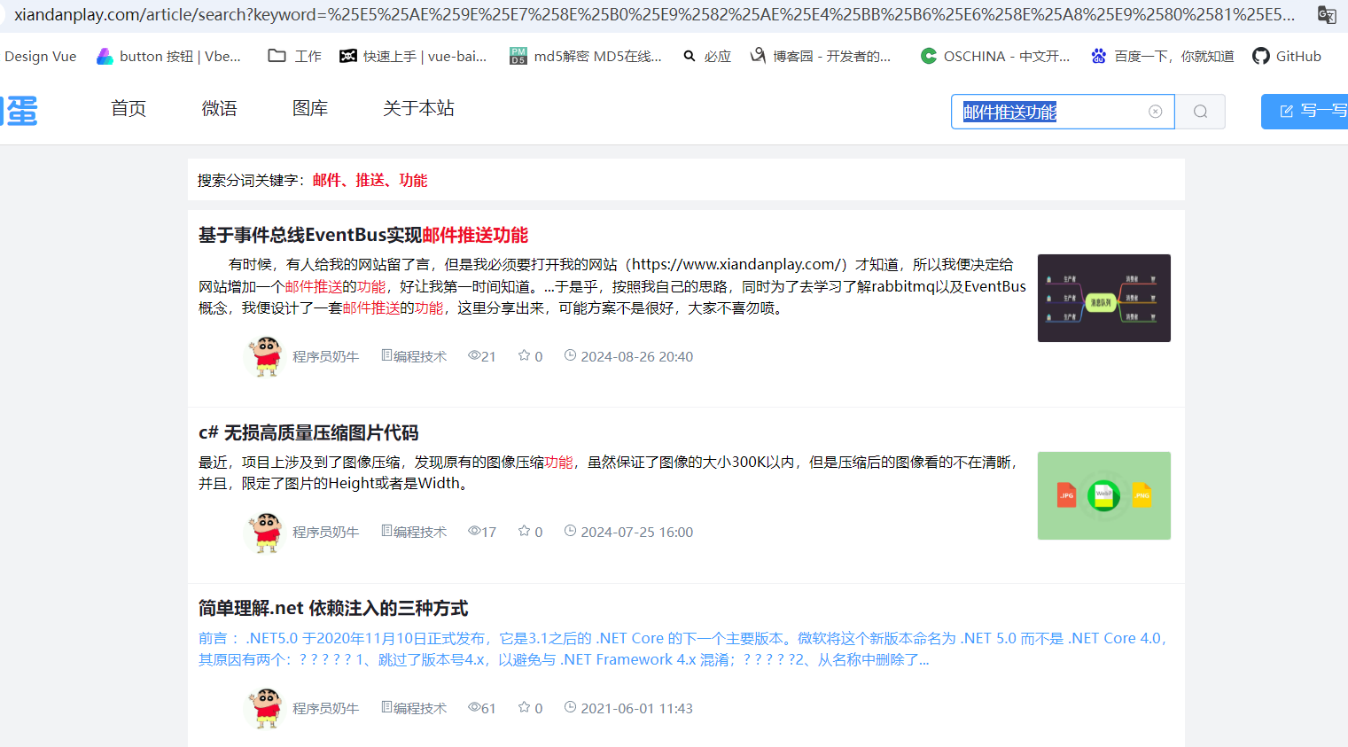Viewport: 1348px width, 747px height.
Task: Click the search magnifier button
Action: (x=1200, y=112)
